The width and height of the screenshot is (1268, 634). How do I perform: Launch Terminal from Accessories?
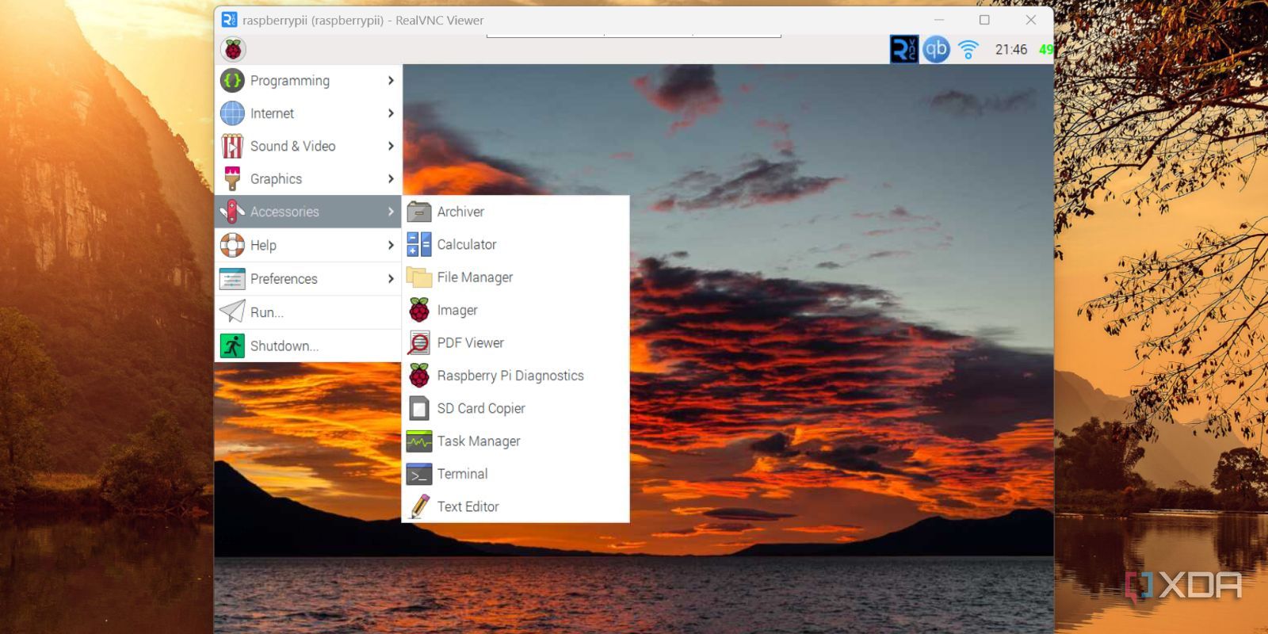coord(516,474)
